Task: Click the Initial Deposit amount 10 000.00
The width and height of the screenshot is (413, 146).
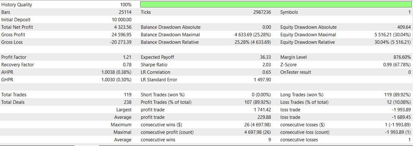Action: [120, 20]
